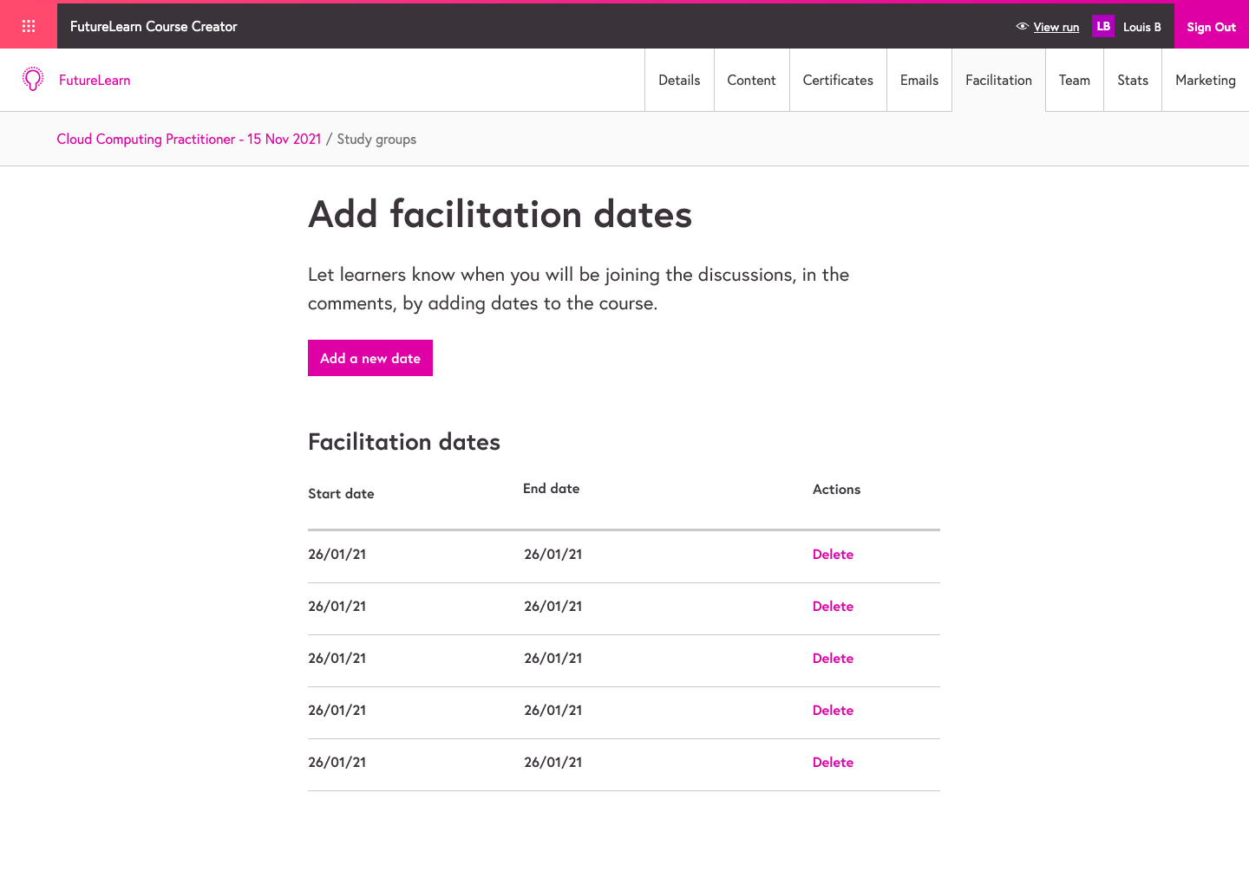This screenshot has height=890, width=1249.
Task: Open the app grid menu icon
Action: click(x=29, y=26)
